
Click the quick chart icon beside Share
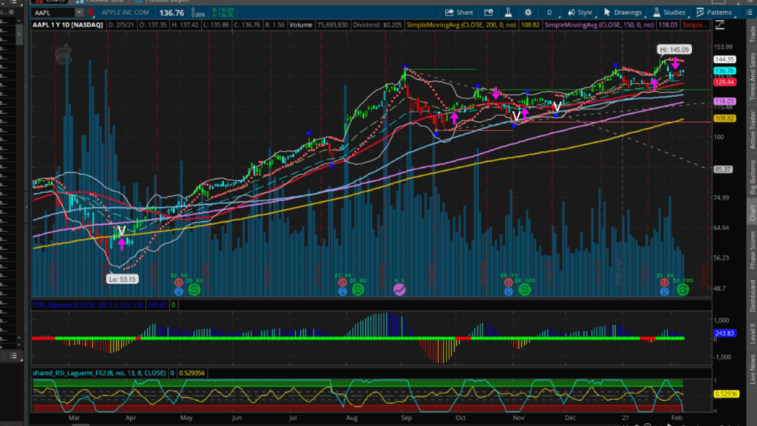pos(489,13)
